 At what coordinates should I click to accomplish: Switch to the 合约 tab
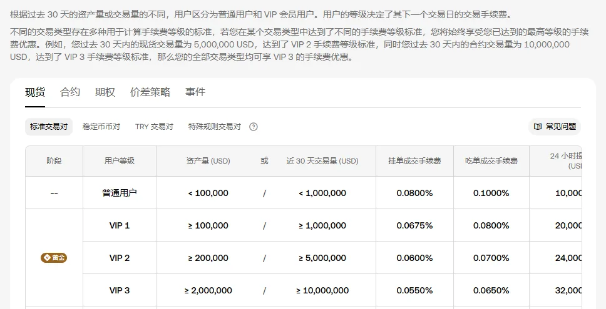click(70, 92)
